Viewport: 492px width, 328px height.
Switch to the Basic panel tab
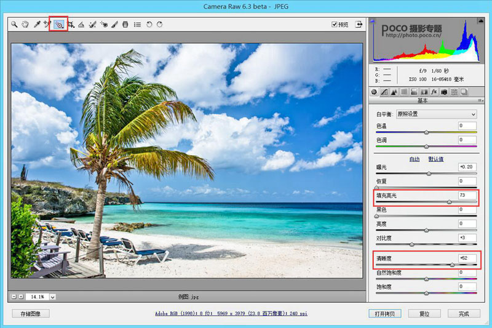(374, 92)
